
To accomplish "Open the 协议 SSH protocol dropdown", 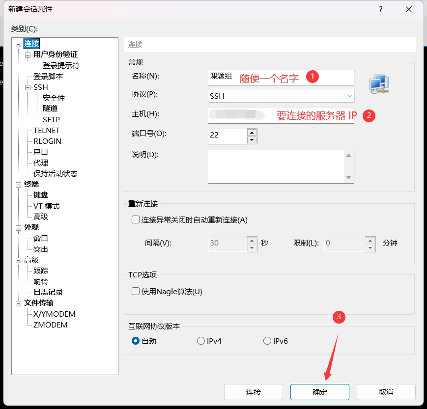I will pos(281,96).
